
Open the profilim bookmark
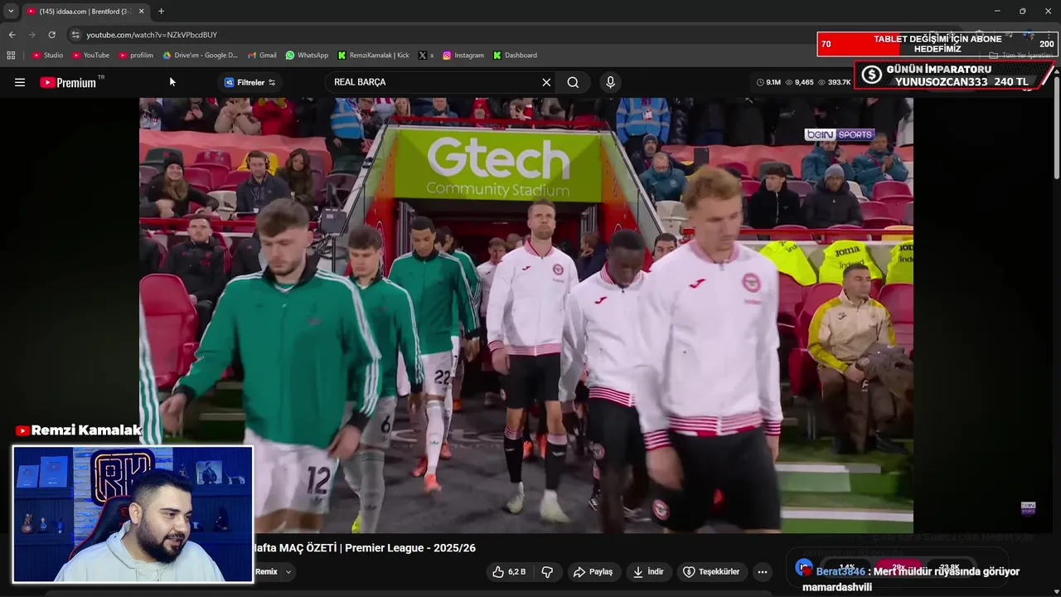point(136,56)
